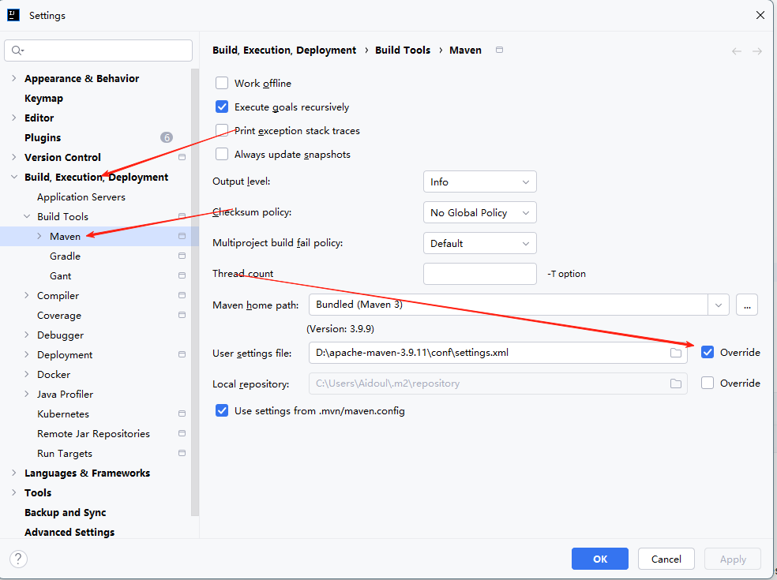Click project icon next to Deployment row
Viewport: 777px width, 580px height.
182,354
